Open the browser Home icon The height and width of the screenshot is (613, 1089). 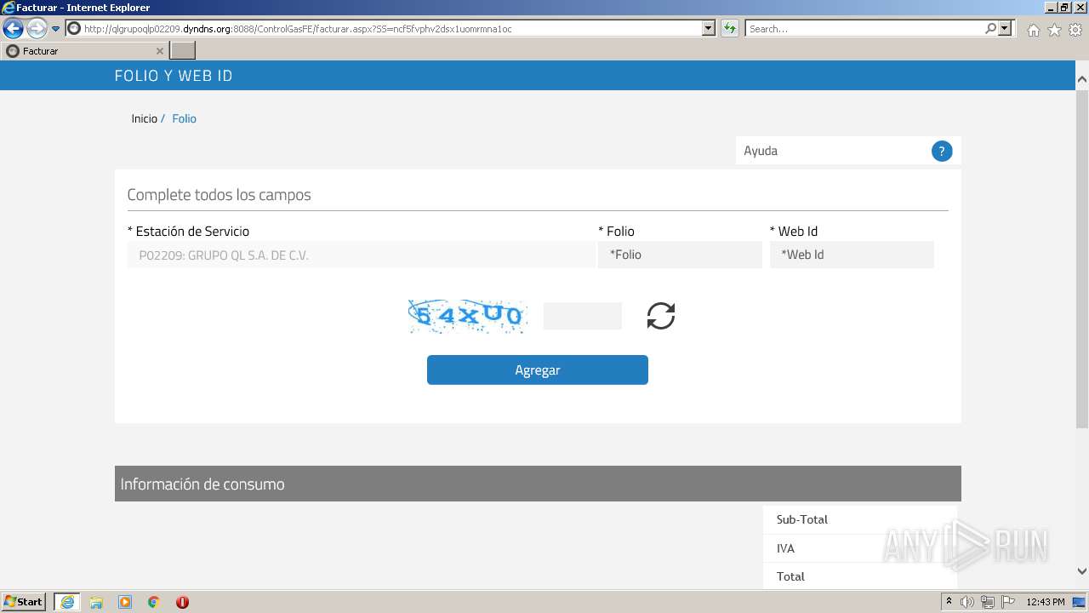[x=1033, y=30]
